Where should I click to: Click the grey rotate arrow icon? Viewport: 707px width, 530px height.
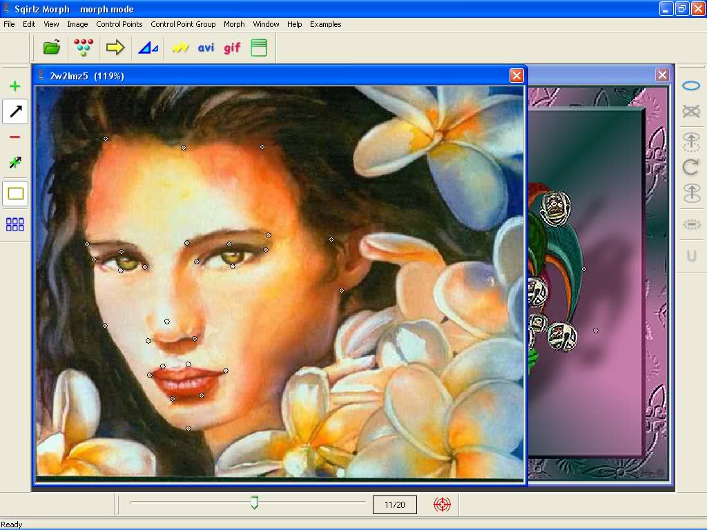click(690, 167)
